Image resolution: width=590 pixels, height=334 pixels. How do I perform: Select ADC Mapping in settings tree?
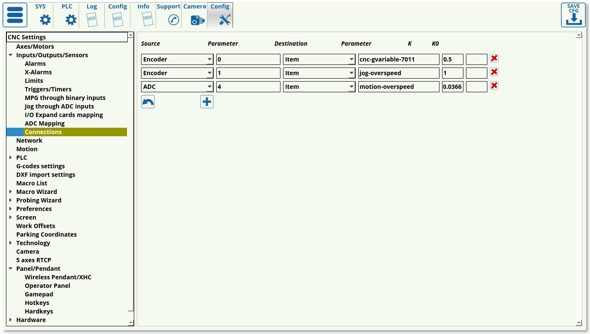coord(44,123)
